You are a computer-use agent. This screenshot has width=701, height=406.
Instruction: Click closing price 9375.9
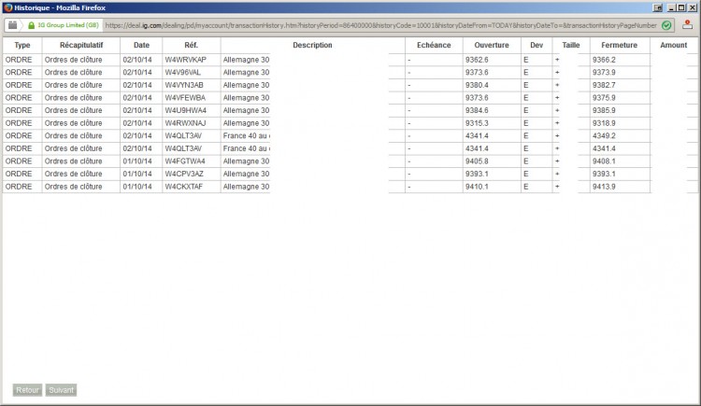coord(604,98)
